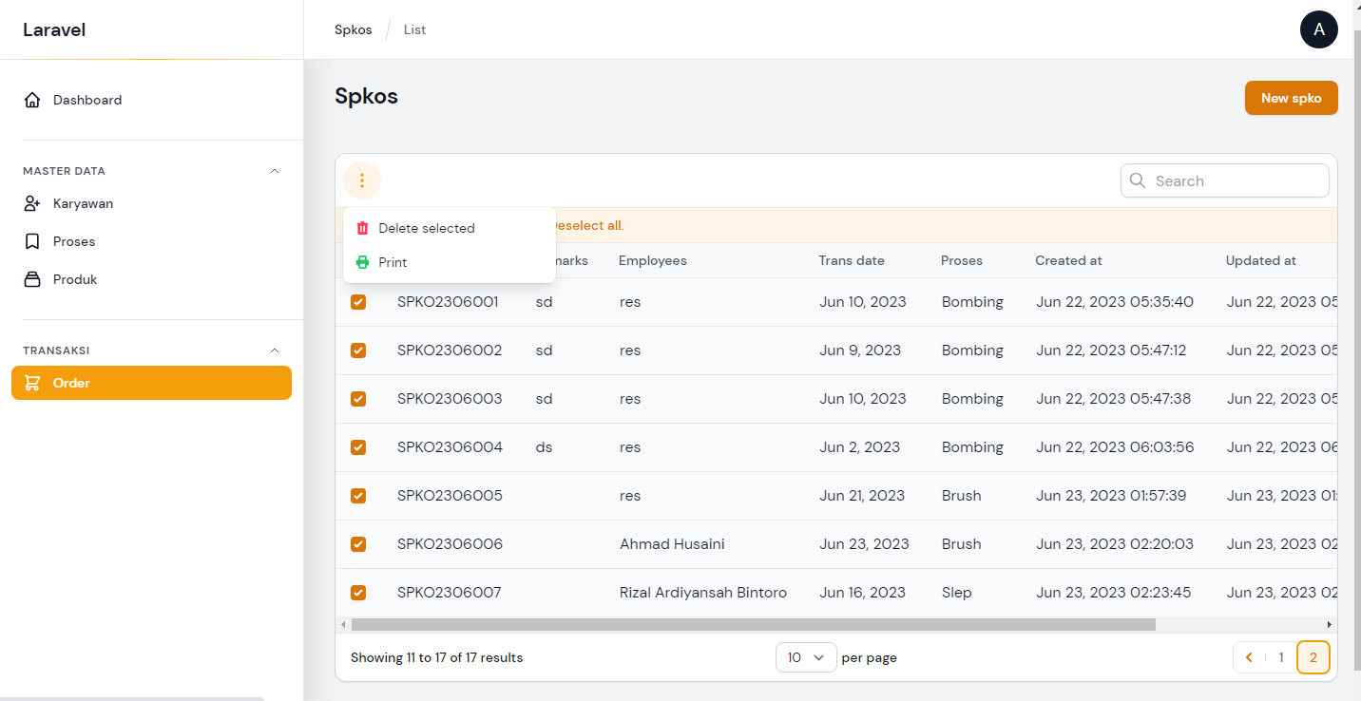Collapse the MASTER DATA section
This screenshot has width=1361, height=701.
point(275,171)
